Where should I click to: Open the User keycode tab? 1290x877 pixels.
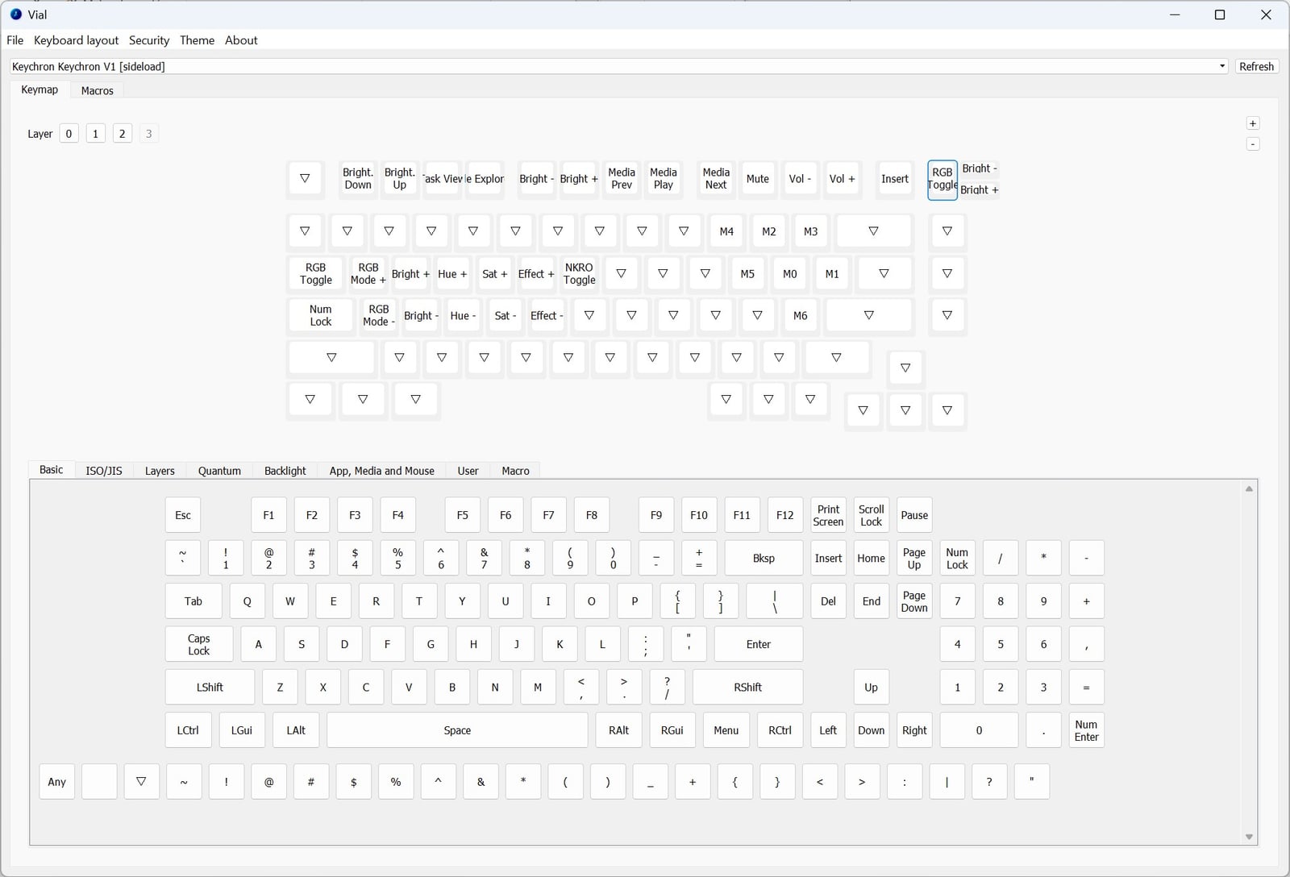click(468, 471)
